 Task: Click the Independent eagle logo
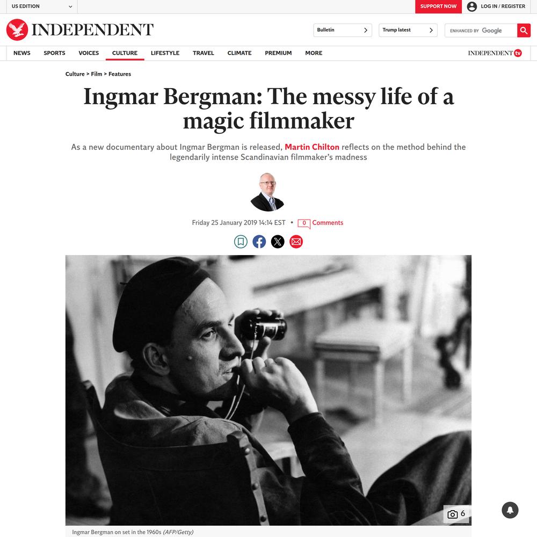coord(17,30)
